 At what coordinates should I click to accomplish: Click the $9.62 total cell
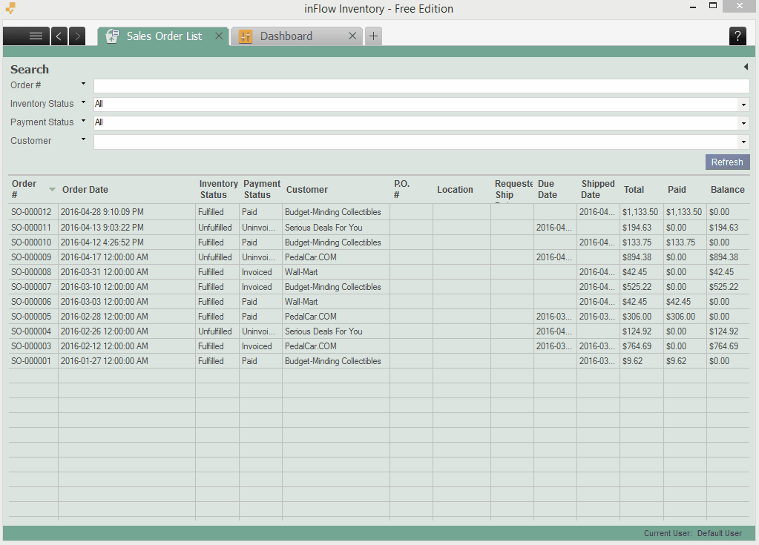coord(632,361)
